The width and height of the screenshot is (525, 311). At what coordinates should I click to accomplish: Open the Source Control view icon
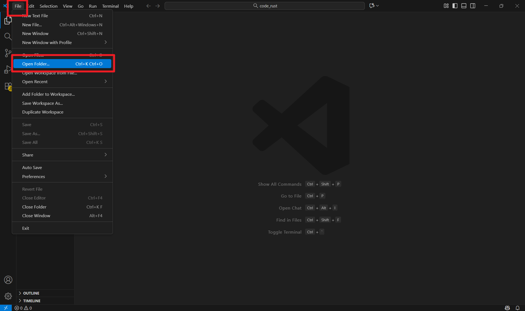pyautogui.click(x=8, y=53)
